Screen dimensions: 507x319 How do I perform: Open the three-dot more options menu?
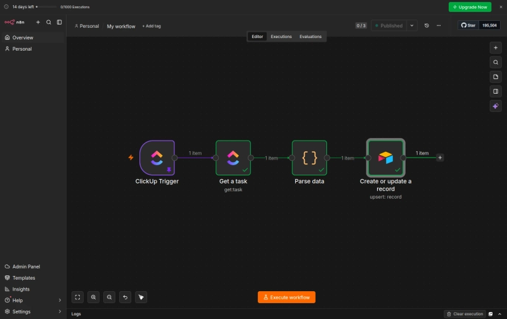point(439,25)
